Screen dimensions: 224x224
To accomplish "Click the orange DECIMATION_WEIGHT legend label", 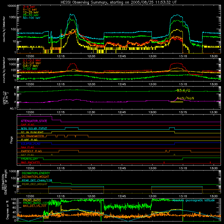I will [x=36, y=177].
